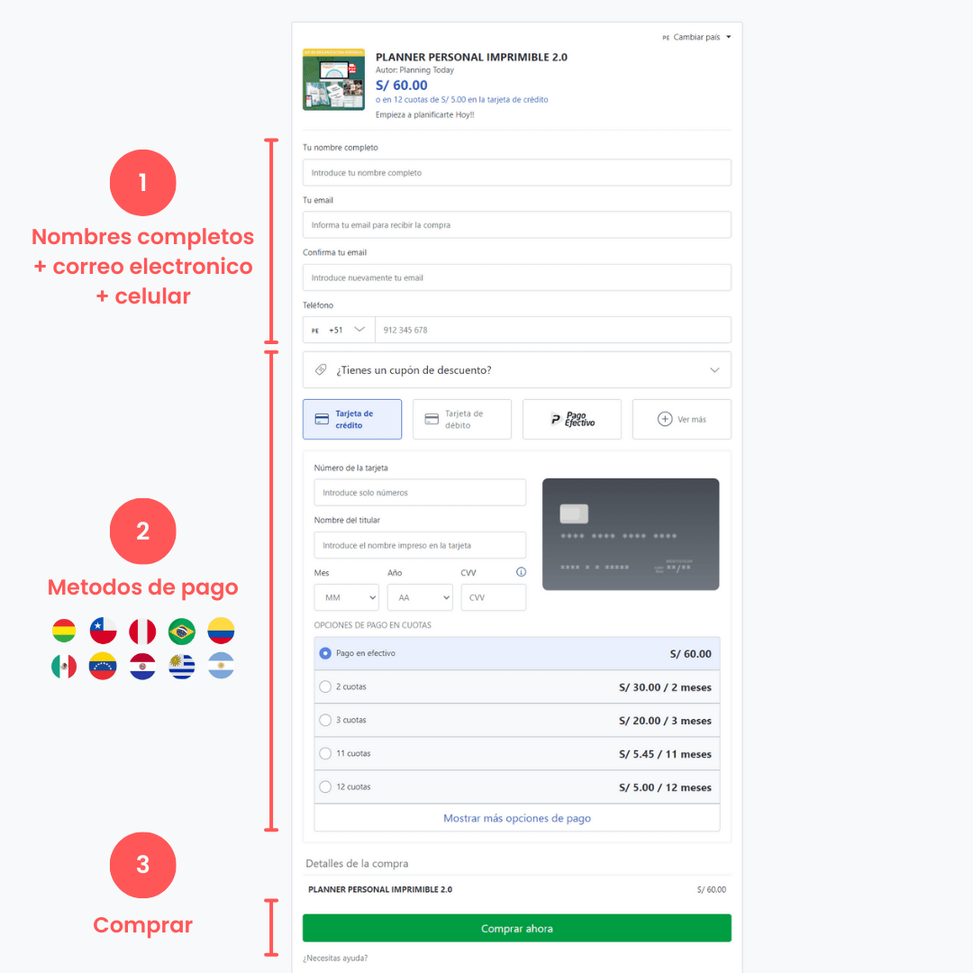Select the 12 cuotas radio option
This screenshot has width=973, height=973.
[325, 787]
